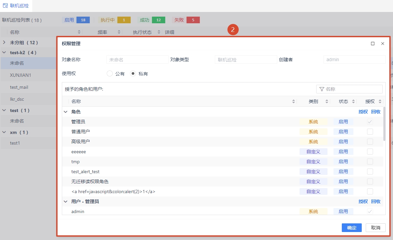Click 自定义 tag in eeeeee row
393x240 pixels.
click(x=313, y=152)
